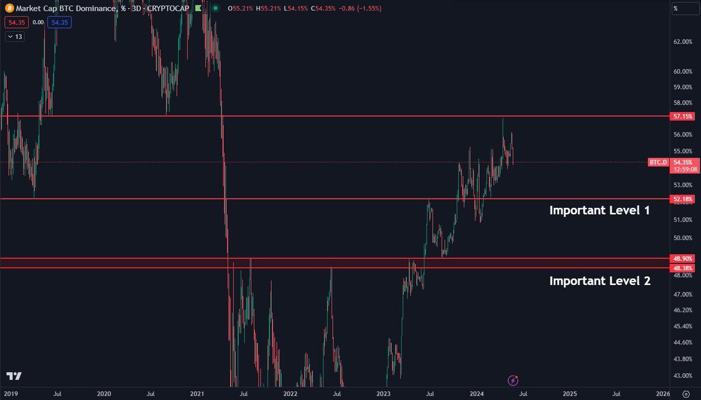This screenshot has height=400, width=701.
Task: Select the 52.18% horizontal line label
Action: pos(683,199)
